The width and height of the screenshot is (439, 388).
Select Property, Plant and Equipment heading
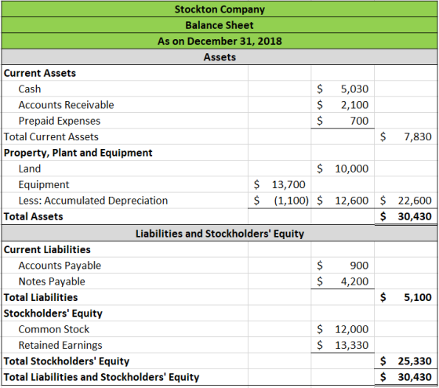[78, 153]
